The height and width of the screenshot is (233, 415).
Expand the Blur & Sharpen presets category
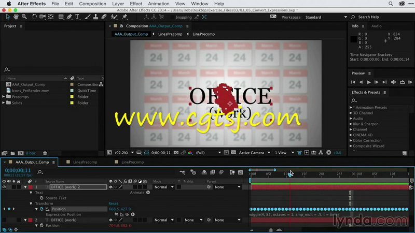[351, 124]
